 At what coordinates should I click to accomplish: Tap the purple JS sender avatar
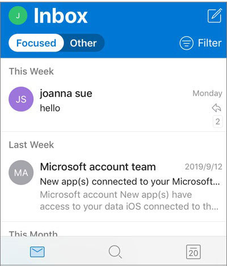coord(21,99)
